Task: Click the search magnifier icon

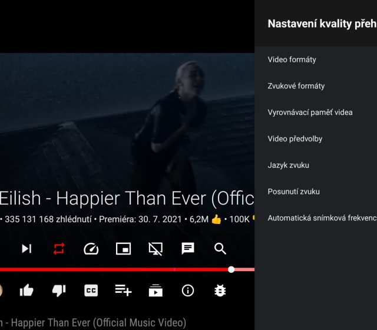Action: click(x=220, y=249)
